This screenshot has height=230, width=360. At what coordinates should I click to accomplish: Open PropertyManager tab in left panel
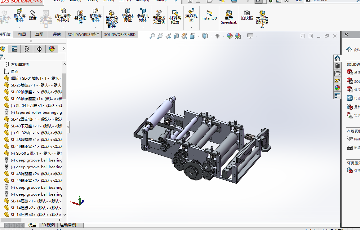tap(15, 49)
